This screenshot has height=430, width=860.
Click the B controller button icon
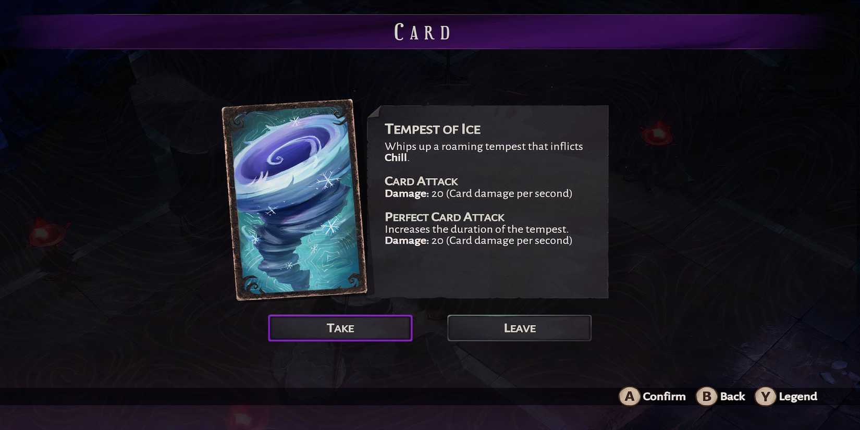[x=706, y=397]
